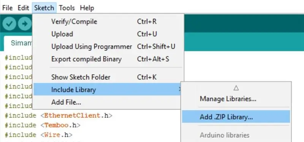Choose Export compiled Binary
The image size is (304, 142).
coord(108,59)
